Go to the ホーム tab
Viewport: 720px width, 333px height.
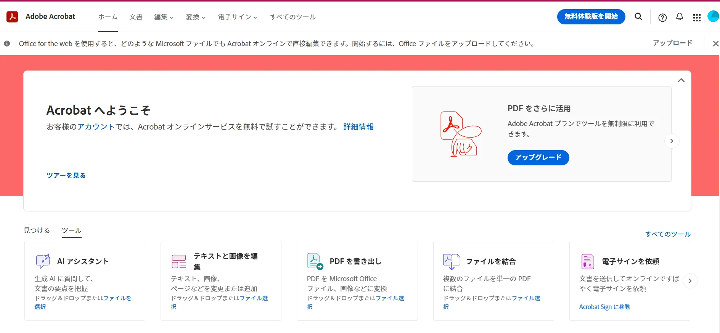pyautogui.click(x=108, y=17)
